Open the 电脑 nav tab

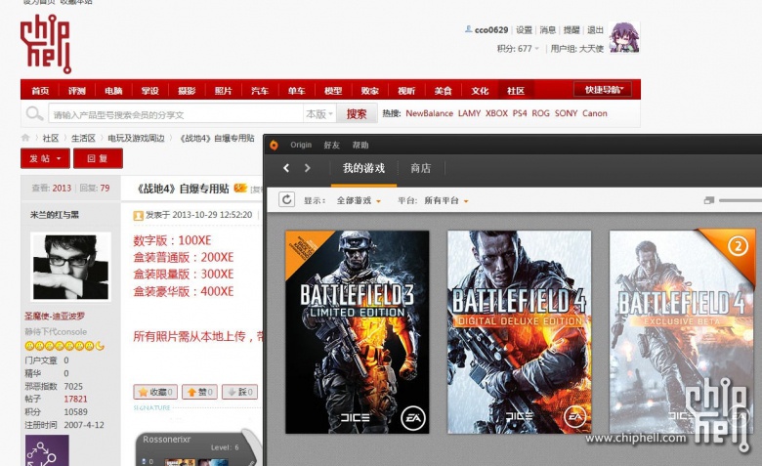[x=113, y=91]
